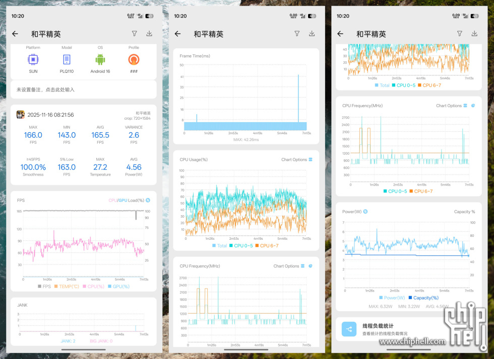Toggle the CPU/GPU Load switch icon on the FPS chart
The image size is (494, 359).
point(148,200)
